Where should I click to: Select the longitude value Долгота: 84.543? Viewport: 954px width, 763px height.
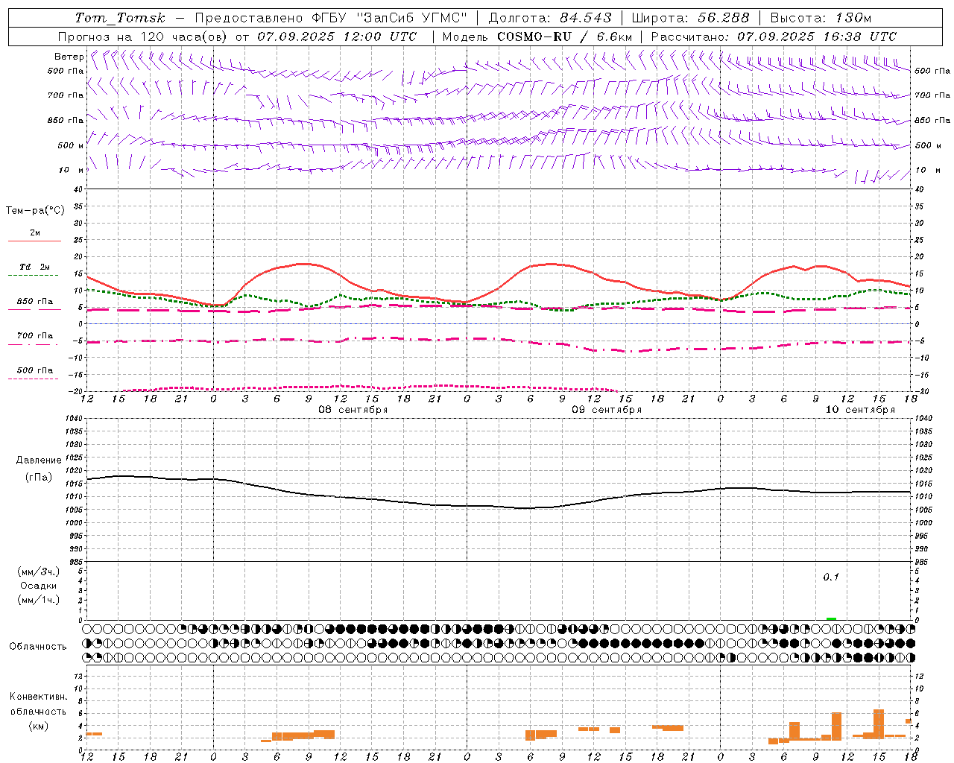click(x=549, y=18)
